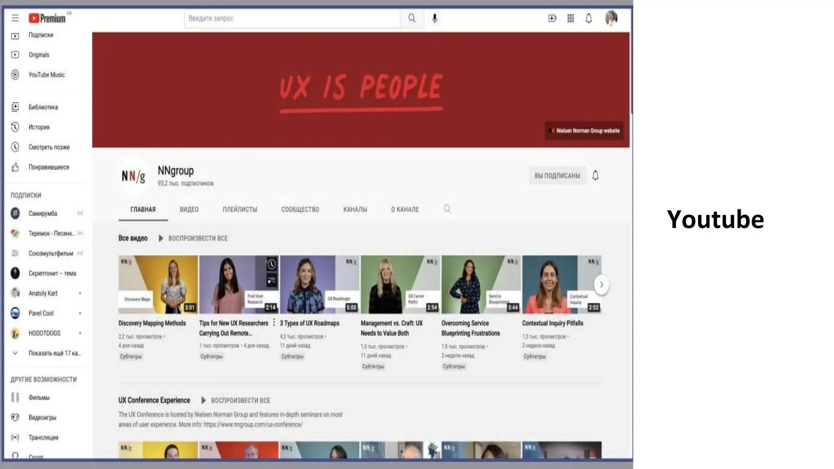
Task: Show next videos carousel arrow
Action: [x=601, y=285]
